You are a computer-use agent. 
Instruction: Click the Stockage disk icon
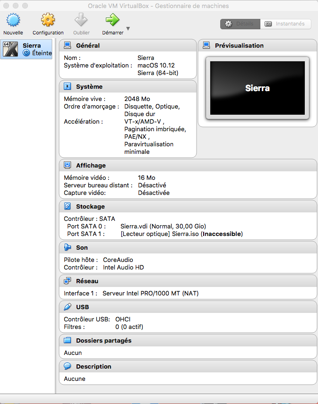[67, 206]
